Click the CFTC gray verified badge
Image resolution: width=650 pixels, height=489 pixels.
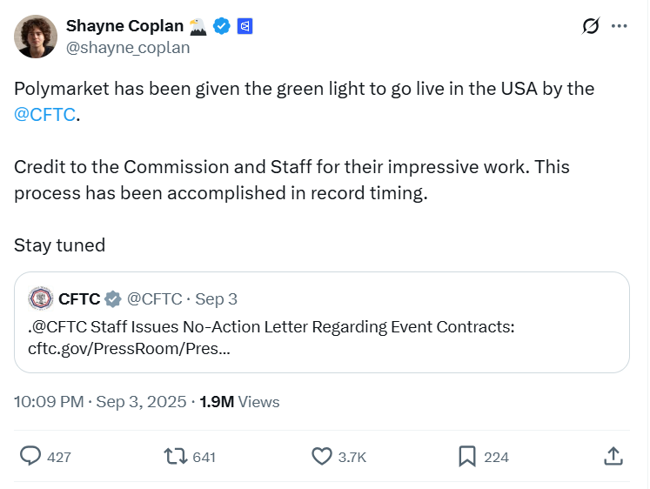point(113,299)
